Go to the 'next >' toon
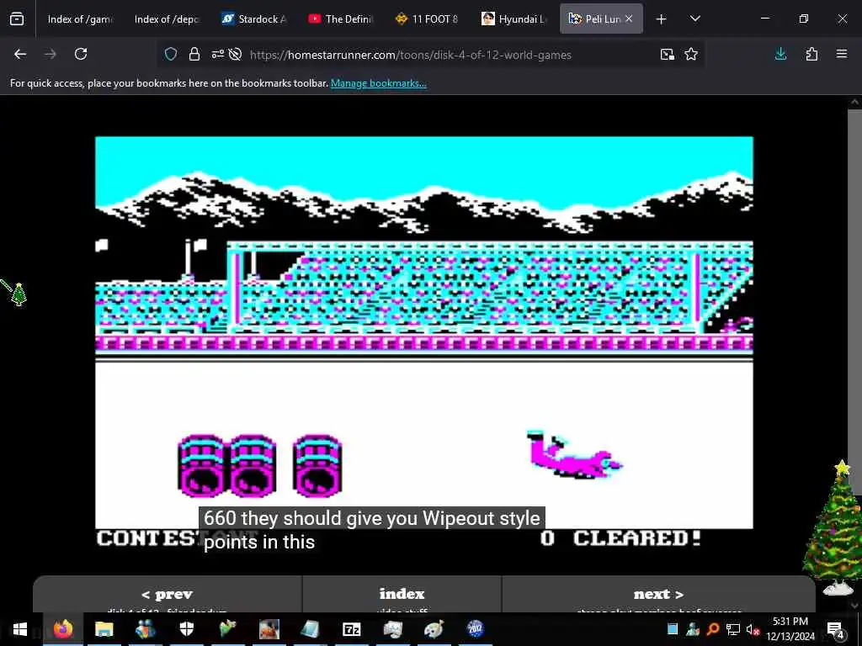The height and width of the screenshot is (646, 862). click(x=658, y=595)
